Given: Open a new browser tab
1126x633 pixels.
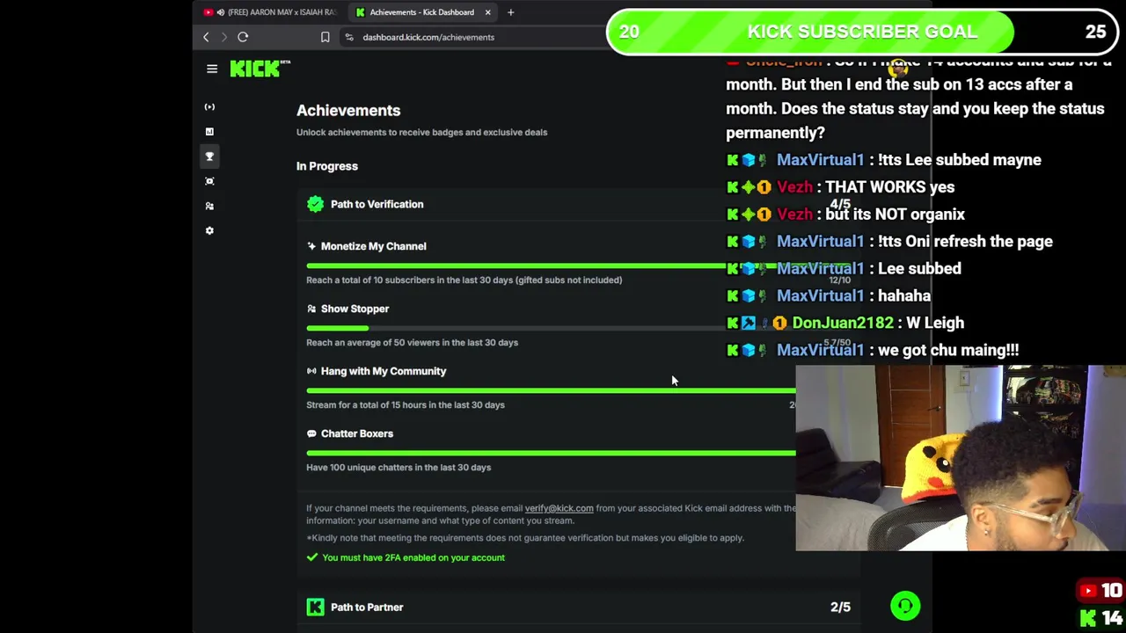Looking at the screenshot, I should coord(510,12).
